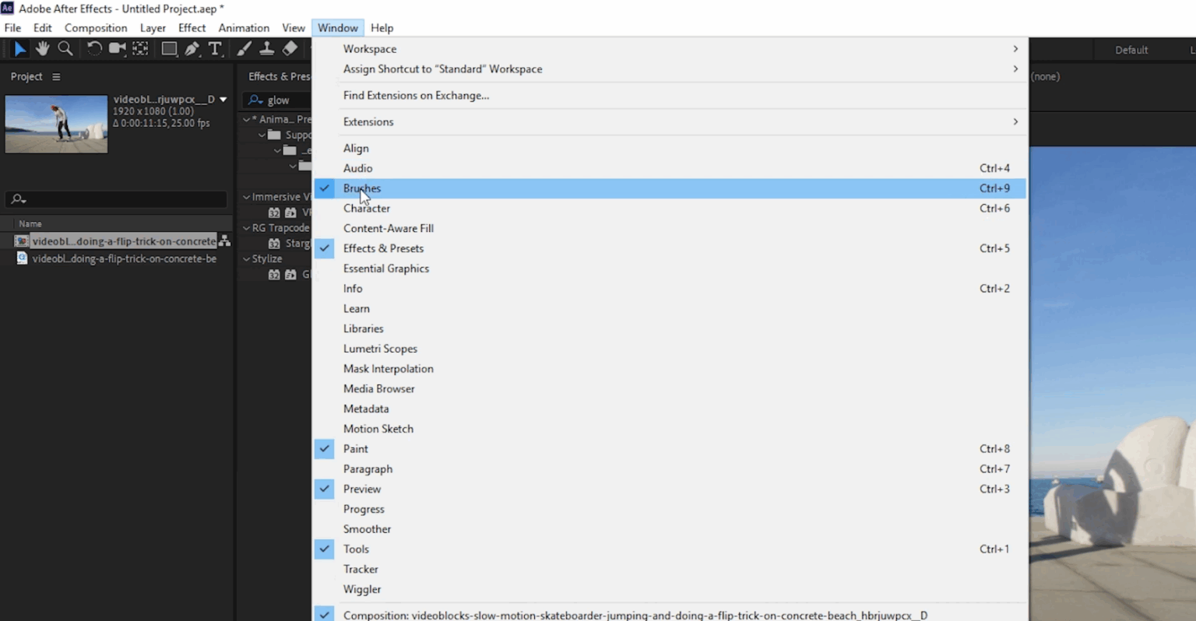Select the Unified Camera tool
This screenshot has width=1196, height=621.
118,49
